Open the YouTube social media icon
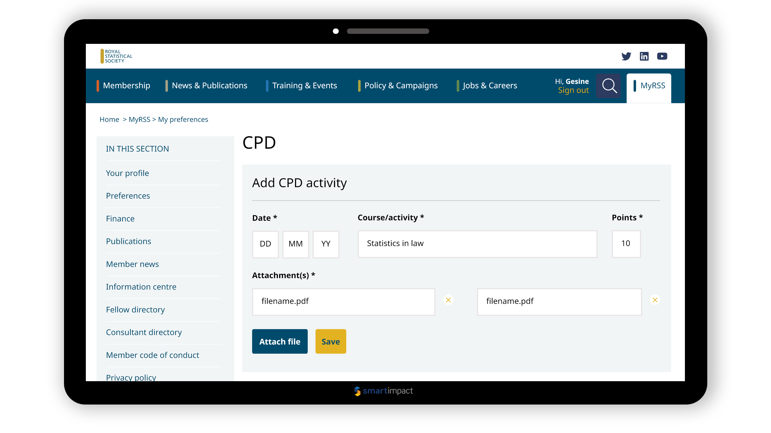This screenshot has width=771, height=433. 662,56
